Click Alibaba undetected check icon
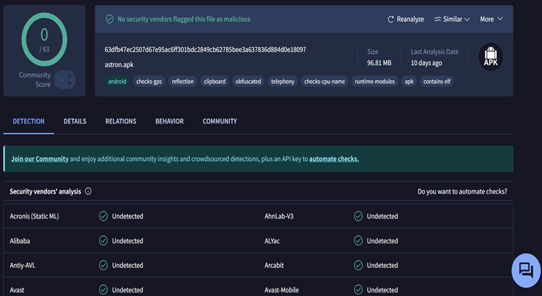The image size is (542, 296). click(103, 240)
